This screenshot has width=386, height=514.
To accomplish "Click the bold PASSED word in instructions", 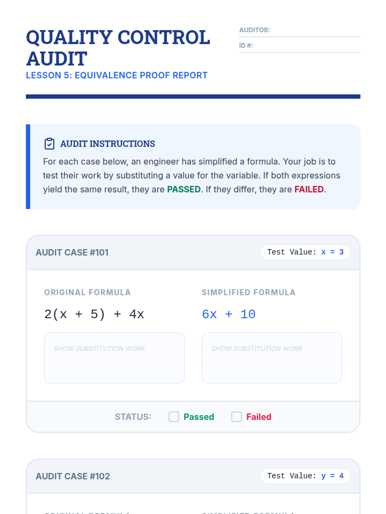I will click(184, 189).
